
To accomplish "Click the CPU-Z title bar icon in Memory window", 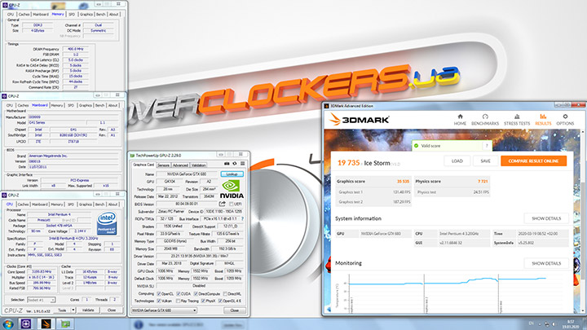I will [x=5, y=5].
